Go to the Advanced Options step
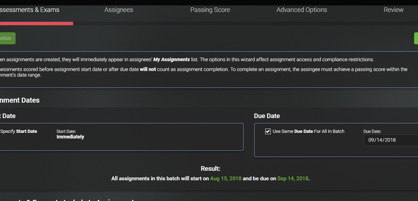The height and width of the screenshot is (201, 418). click(x=301, y=10)
